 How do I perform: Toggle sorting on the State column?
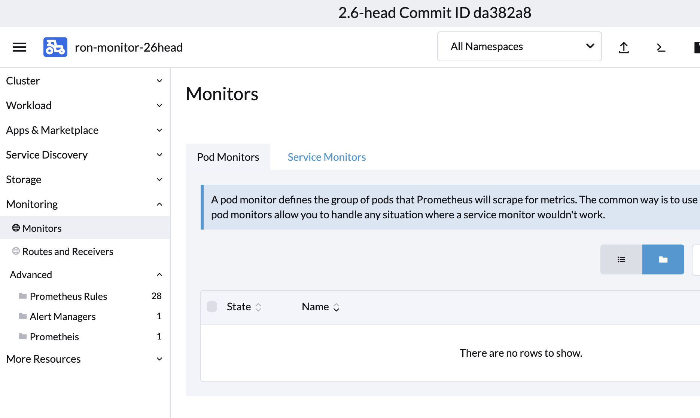(x=259, y=307)
